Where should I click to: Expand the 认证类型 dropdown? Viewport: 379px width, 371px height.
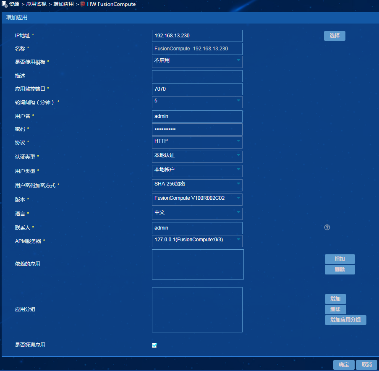pos(197,157)
